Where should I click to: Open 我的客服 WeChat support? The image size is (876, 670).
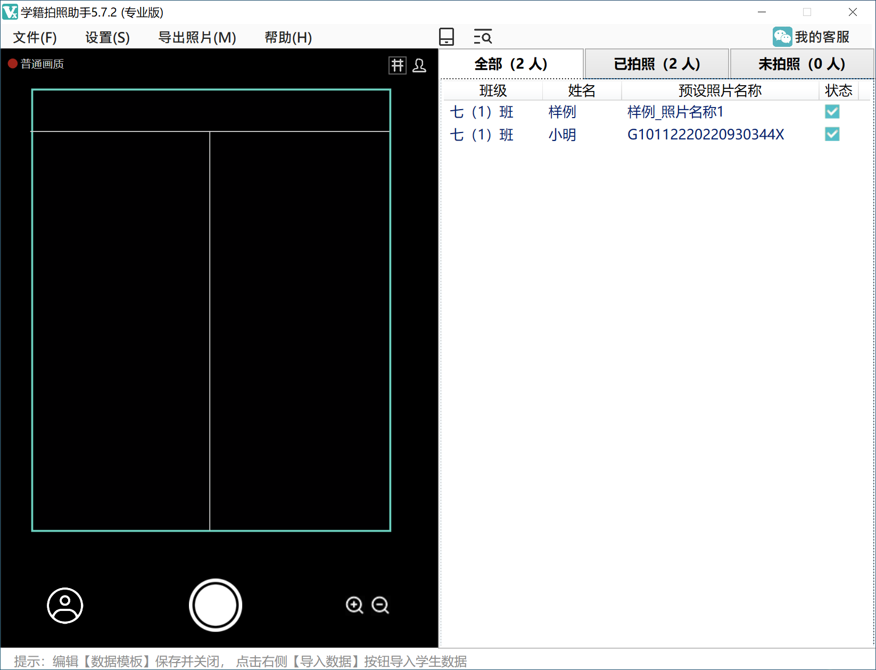pyautogui.click(x=812, y=37)
